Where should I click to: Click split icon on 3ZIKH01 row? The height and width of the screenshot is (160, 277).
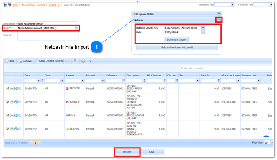tap(12, 129)
